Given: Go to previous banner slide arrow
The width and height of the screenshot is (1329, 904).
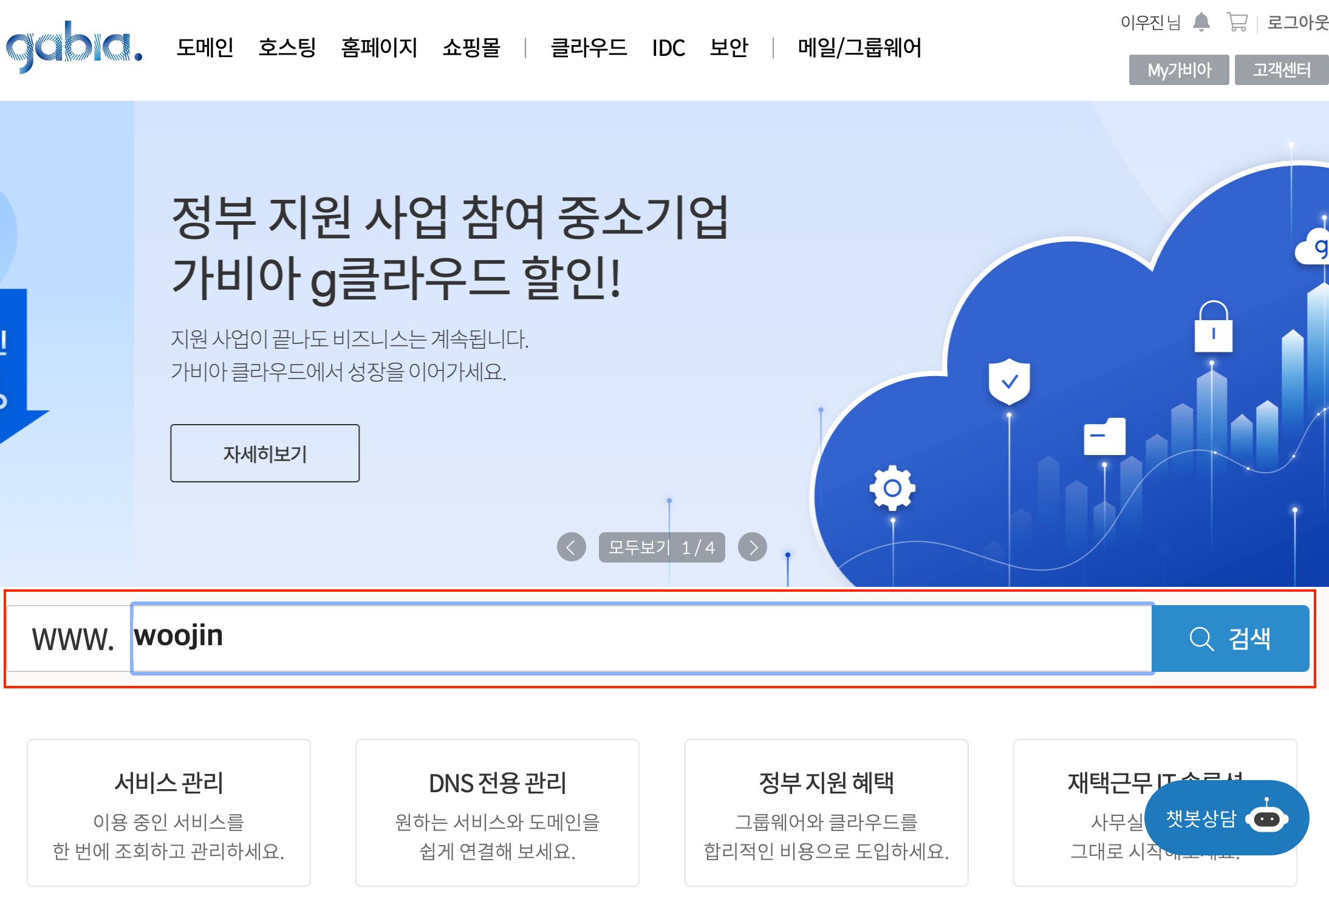Looking at the screenshot, I should click(571, 547).
